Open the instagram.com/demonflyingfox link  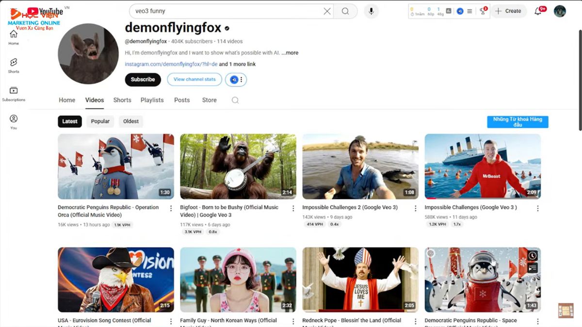pyautogui.click(x=171, y=64)
